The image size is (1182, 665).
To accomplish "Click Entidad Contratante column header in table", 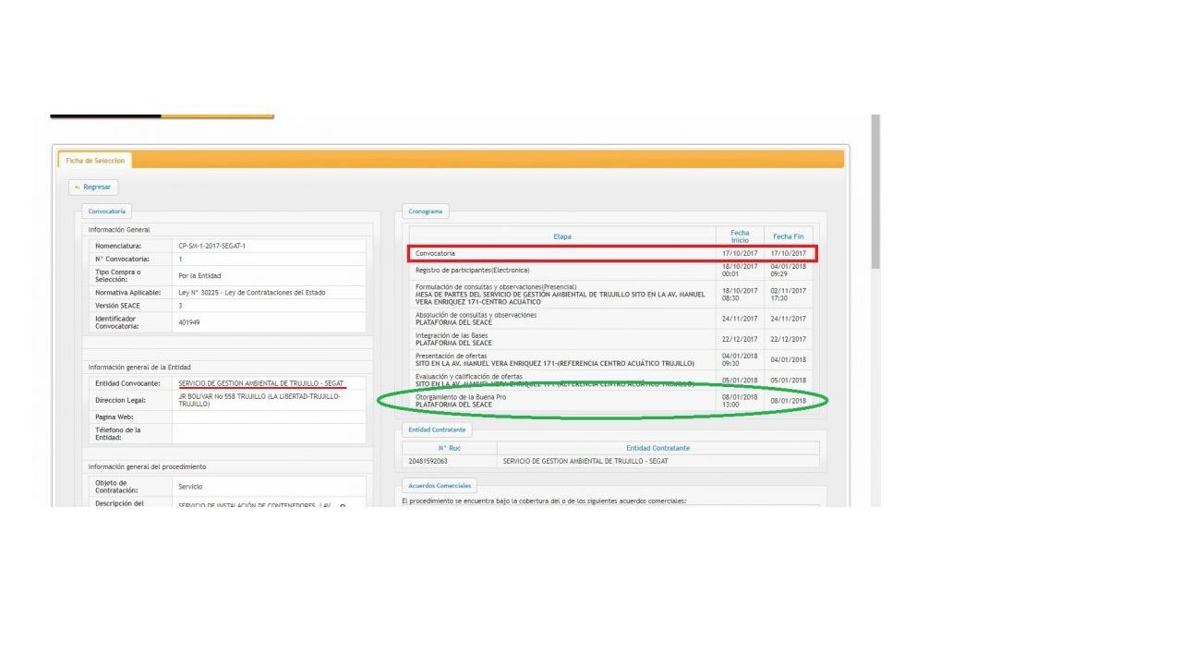I will [x=658, y=448].
